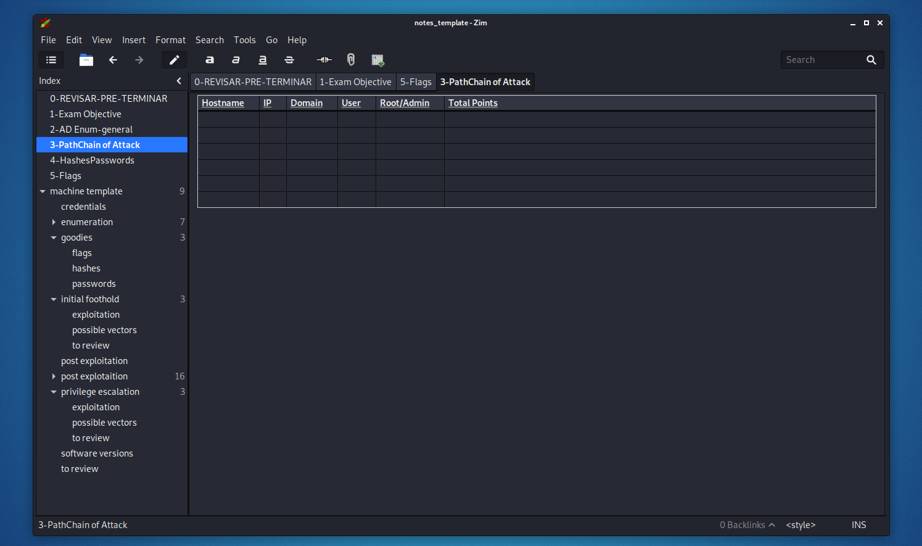Hide the Index pane with the chevron
The width and height of the screenshot is (922, 546).
(179, 81)
